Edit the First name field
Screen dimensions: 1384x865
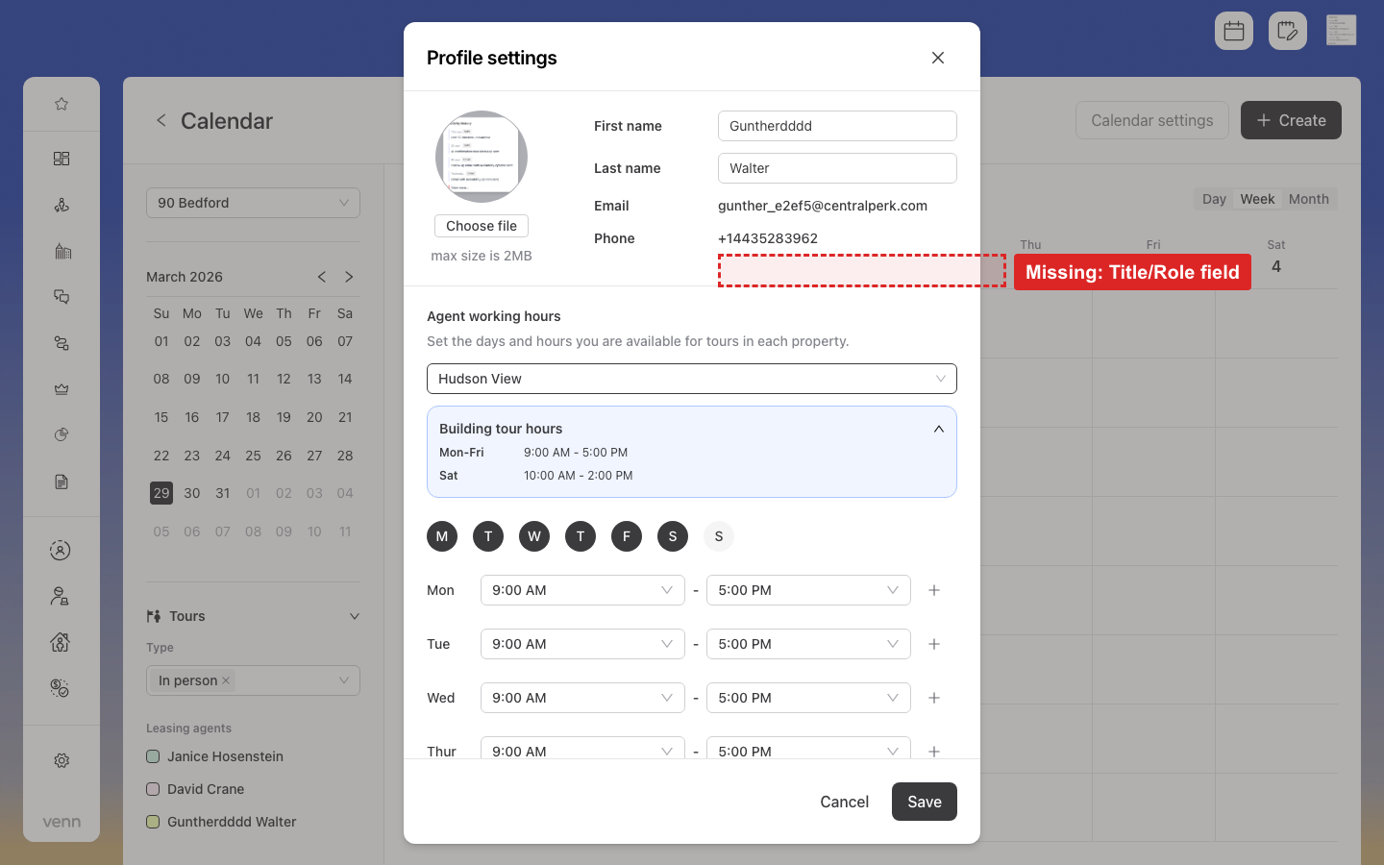pyautogui.click(x=837, y=126)
